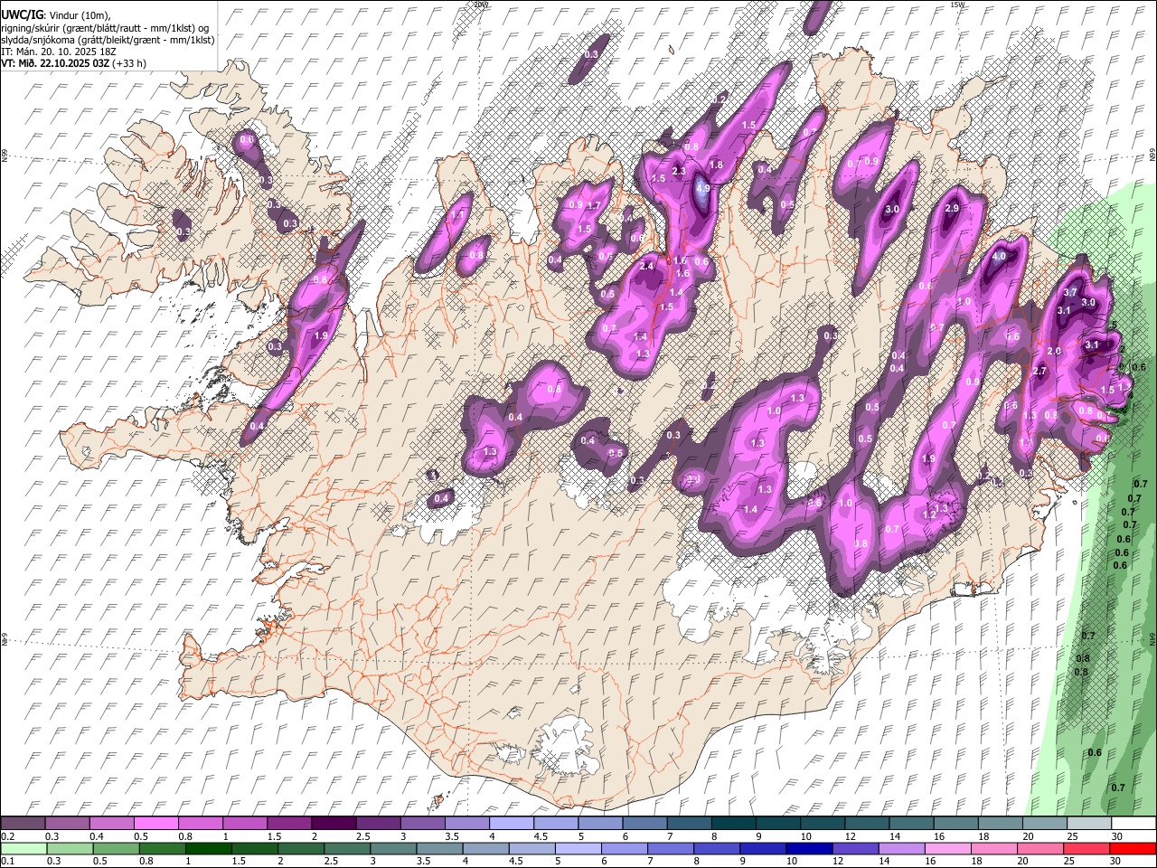
Task: Click the bright pink 0.5 swatch in the upper snow scale
Action: 155,823
